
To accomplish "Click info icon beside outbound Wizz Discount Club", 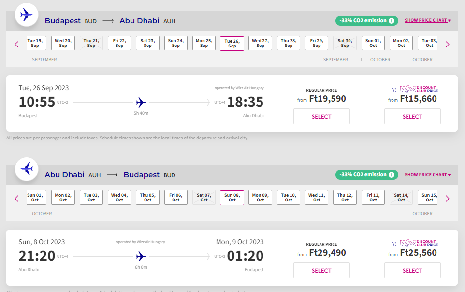I will [394, 90].
